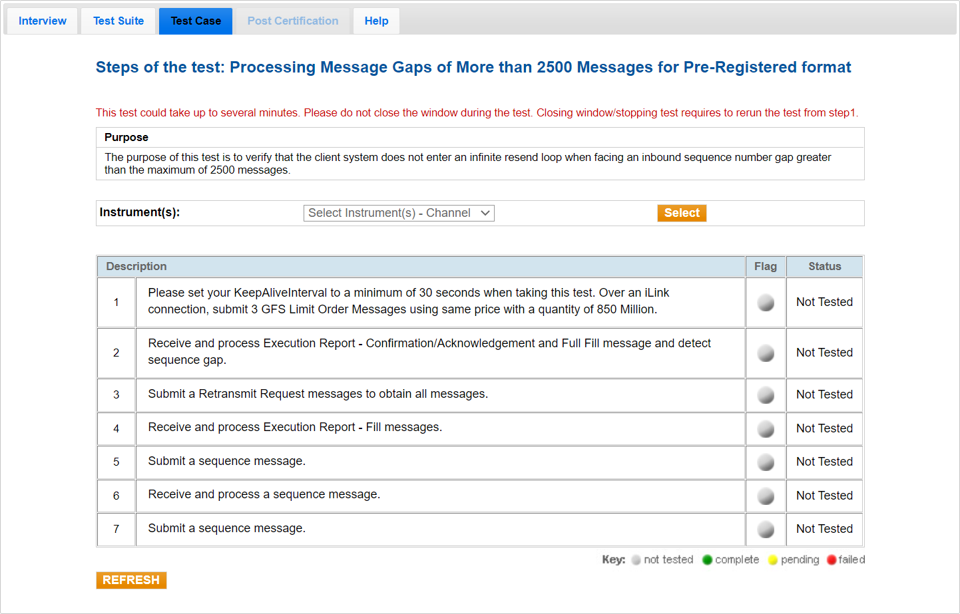Click the Not Tested status for step 1
This screenshot has height=614, width=960.
click(824, 302)
